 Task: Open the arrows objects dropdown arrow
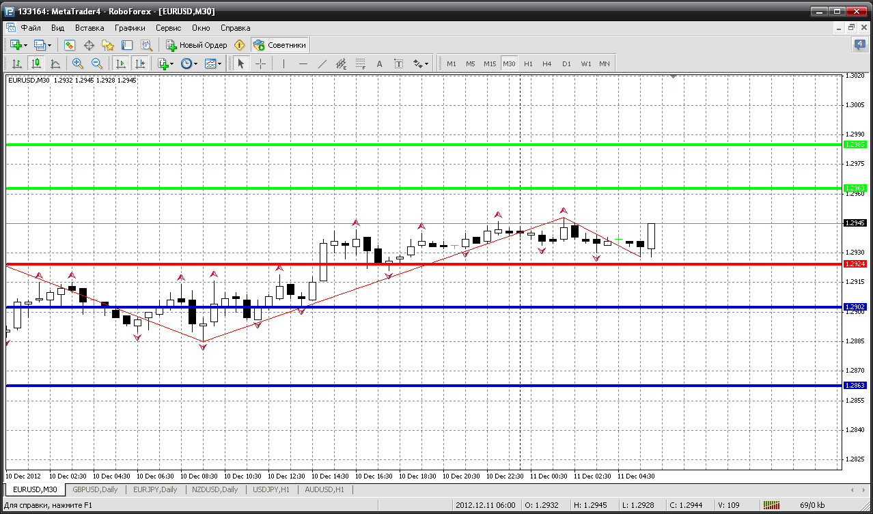[427, 63]
